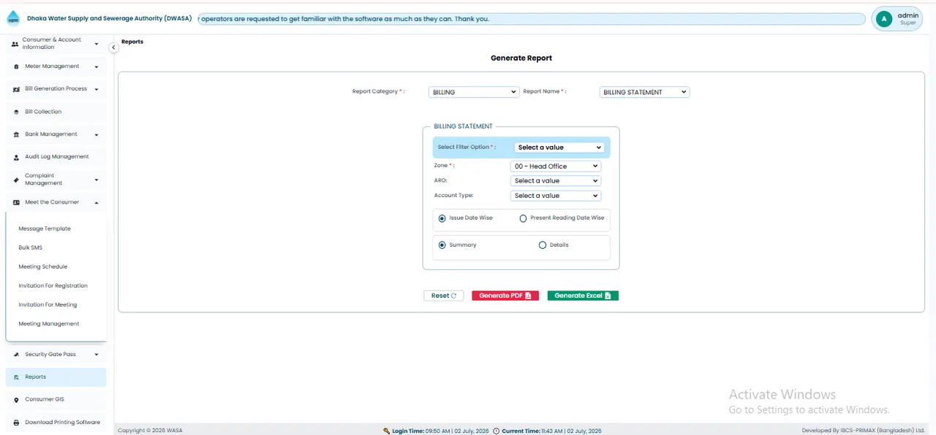Open the Audit Log Management menu
Viewport: 936px width, 435px height.
click(x=56, y=157)
